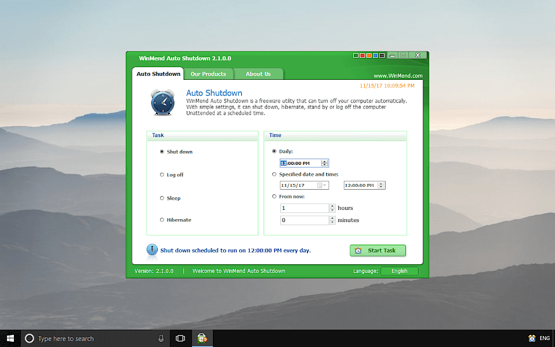Increase the Daily time spinner up arrow

(x=324, y=161)
